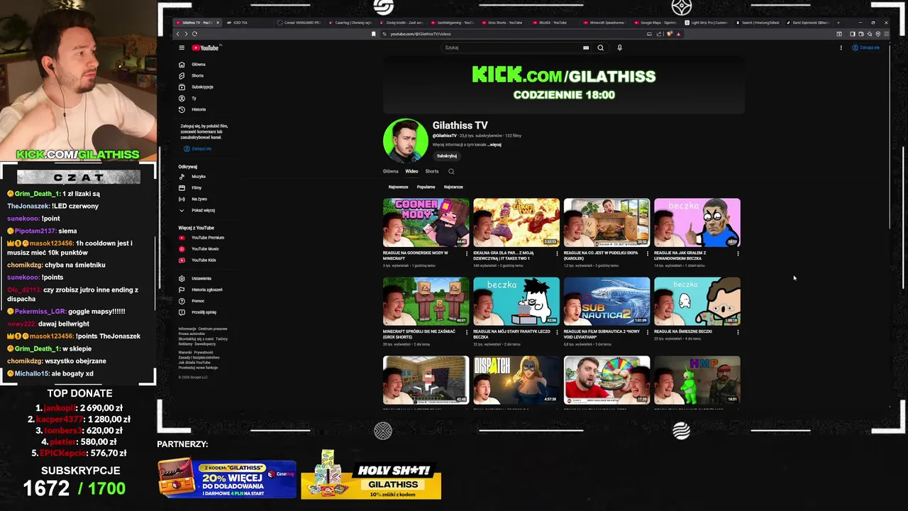Switch to Google Maps browser tab

654,23
